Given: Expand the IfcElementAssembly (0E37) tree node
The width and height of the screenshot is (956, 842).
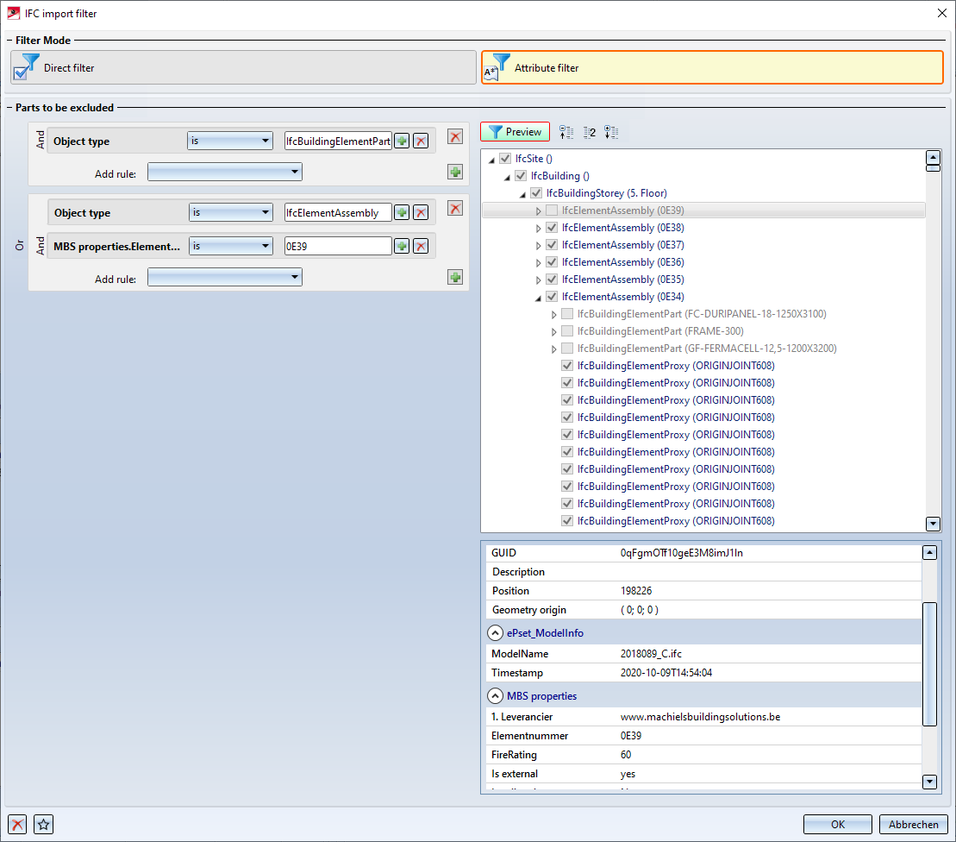Looking at the screenshot, I should tap(540, 245).
